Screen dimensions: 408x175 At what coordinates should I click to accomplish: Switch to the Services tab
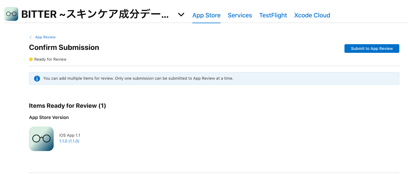[x=240, y=15]
